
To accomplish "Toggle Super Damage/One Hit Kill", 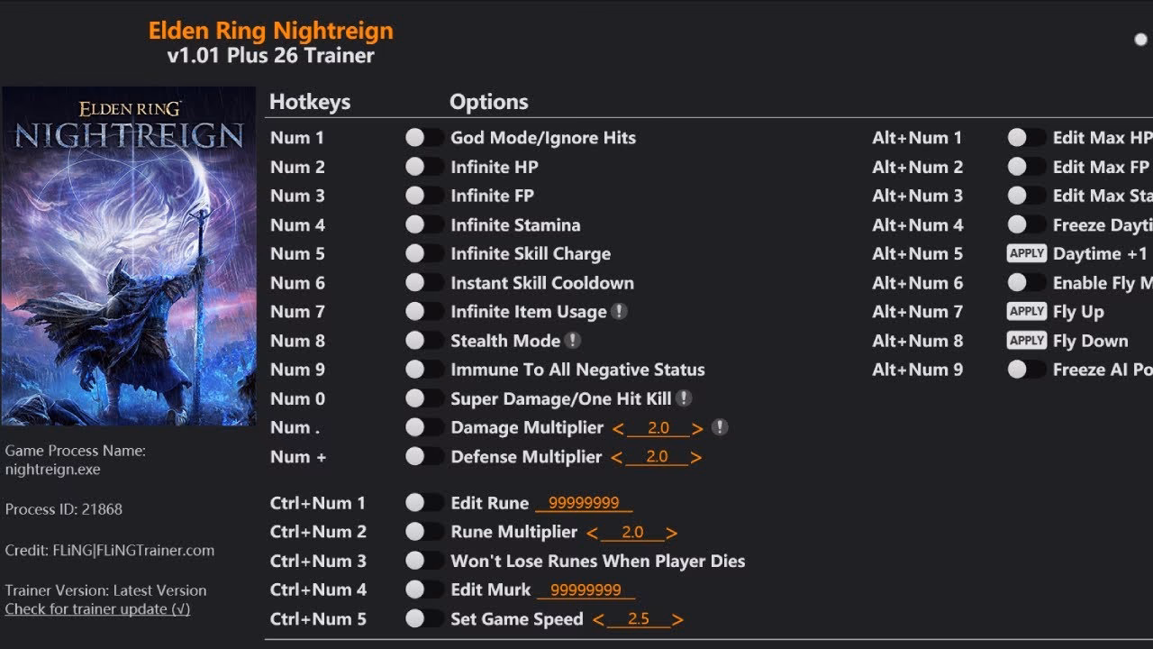I will [x=423, y=398].
